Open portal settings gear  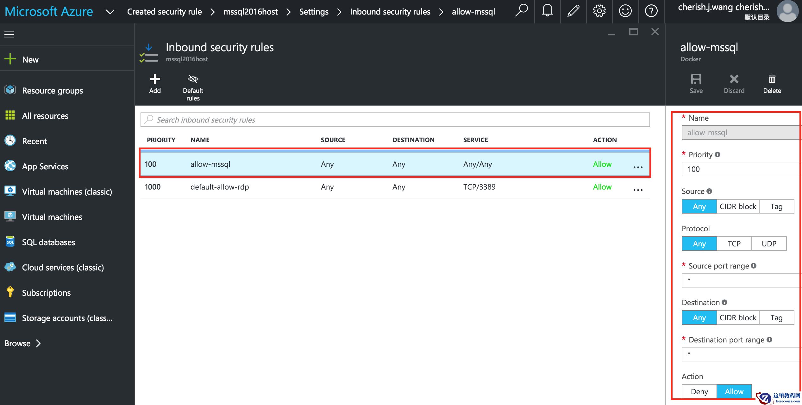tap(599, 11)
